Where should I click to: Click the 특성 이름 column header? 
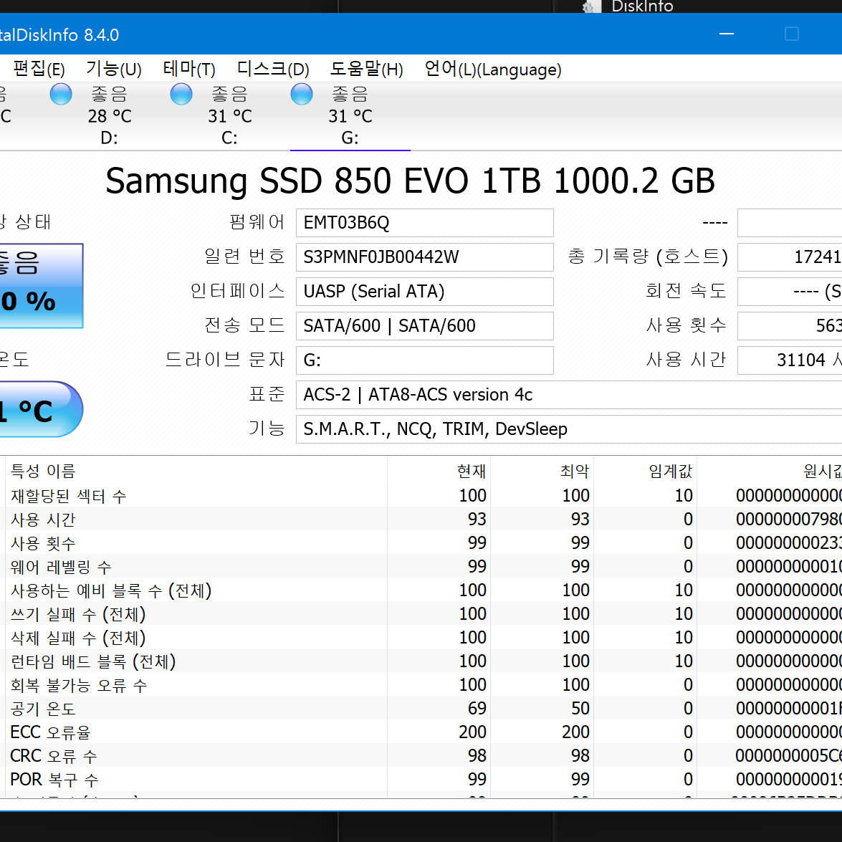point(43,471)
